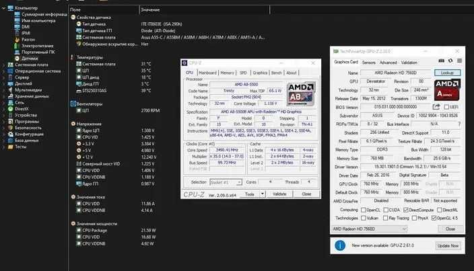Image resolution: width=474 pixels, height=271 pixels.
Task: Switch to Sensors tab in GPU-Z
Action: click(x=368, y=63)
